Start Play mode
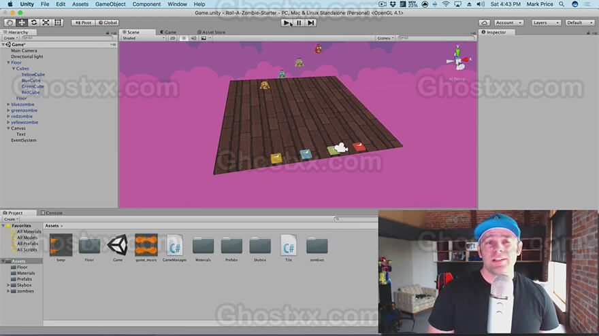Screen dimensions: 599x336 coord(287,23)
